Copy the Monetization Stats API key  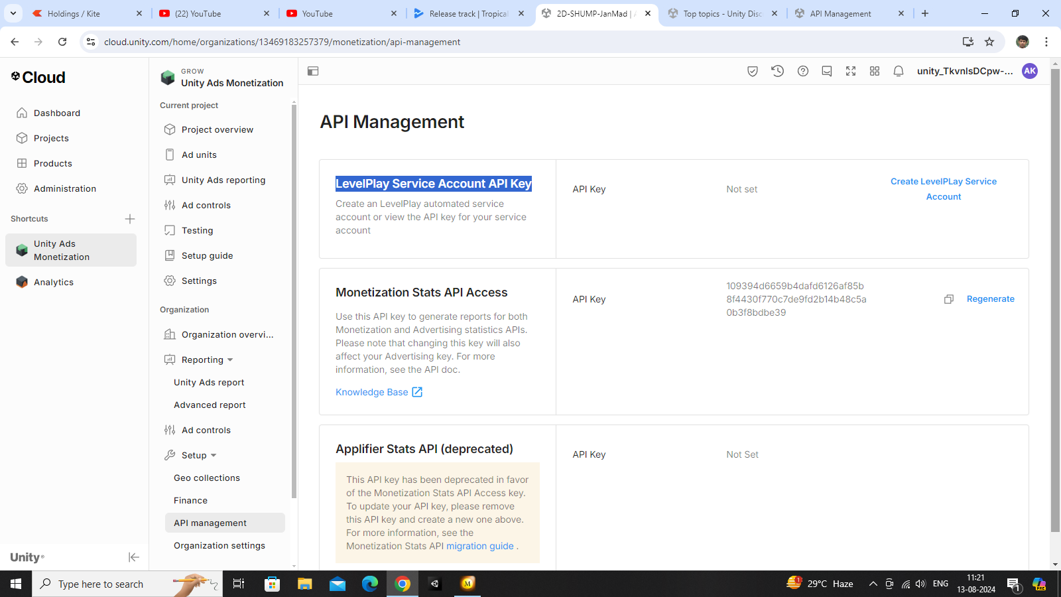pos(949,299)
